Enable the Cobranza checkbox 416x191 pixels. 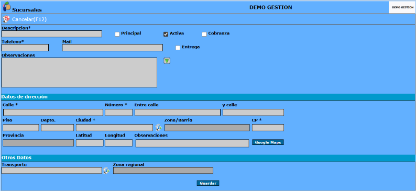coord(204,34)
